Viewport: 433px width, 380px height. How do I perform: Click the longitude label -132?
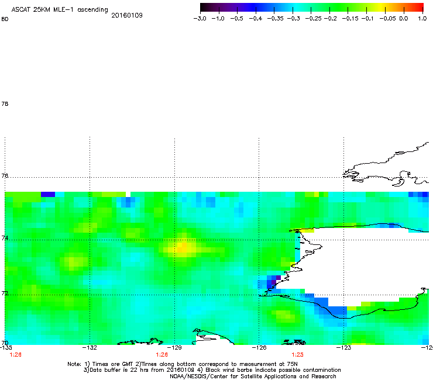[90, 347]
